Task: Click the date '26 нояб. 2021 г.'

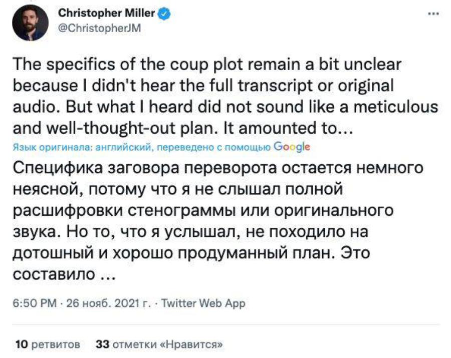Action: pyautogui.click(x=101, y=303)
